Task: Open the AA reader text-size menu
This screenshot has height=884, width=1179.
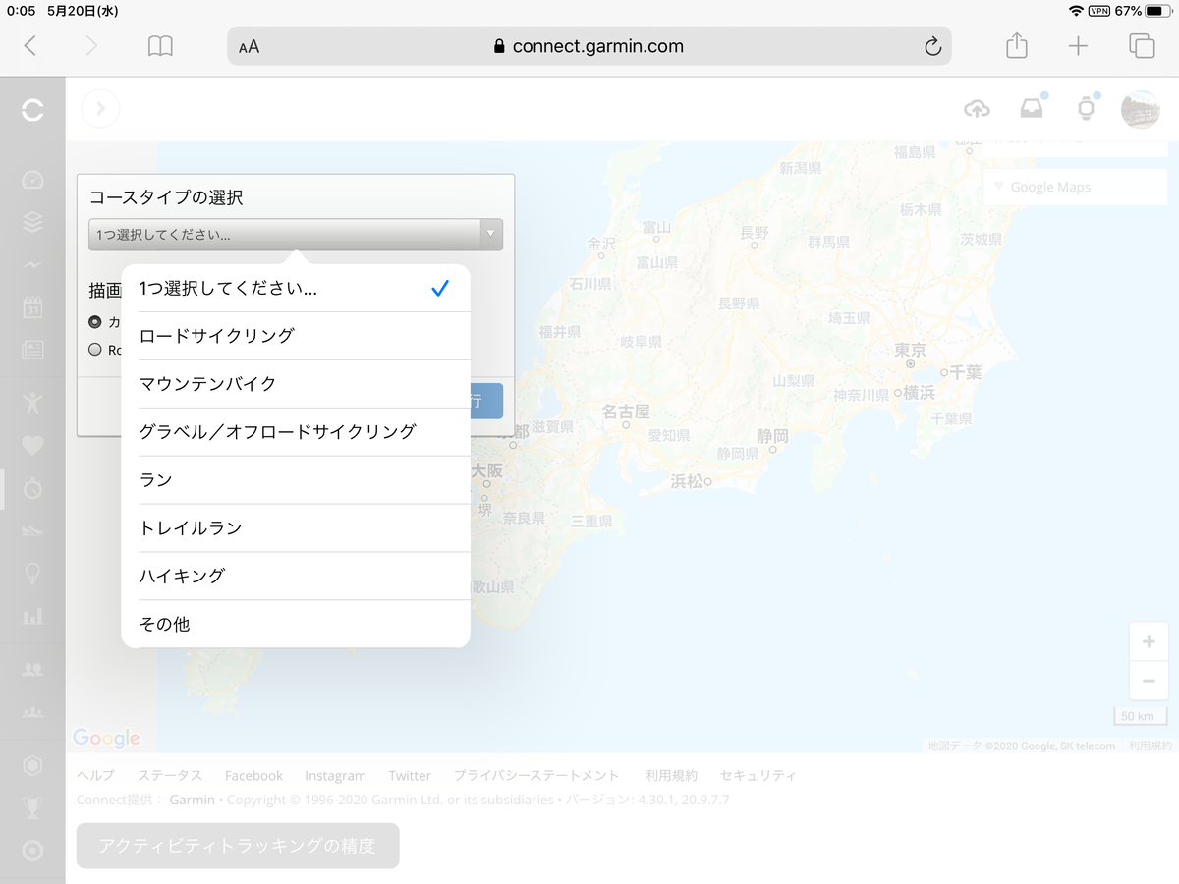Action: click(x=249, y=46)
